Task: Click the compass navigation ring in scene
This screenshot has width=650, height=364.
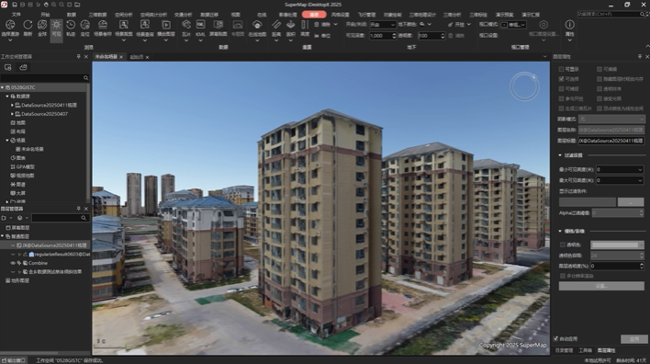Action: [524, 86]
